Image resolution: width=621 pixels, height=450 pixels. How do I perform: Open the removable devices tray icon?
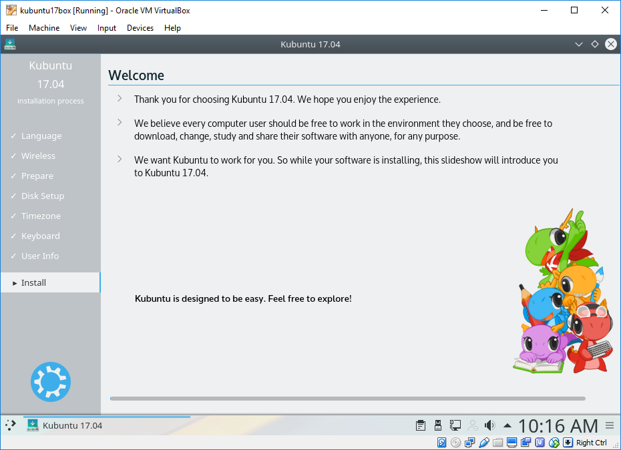438,425
